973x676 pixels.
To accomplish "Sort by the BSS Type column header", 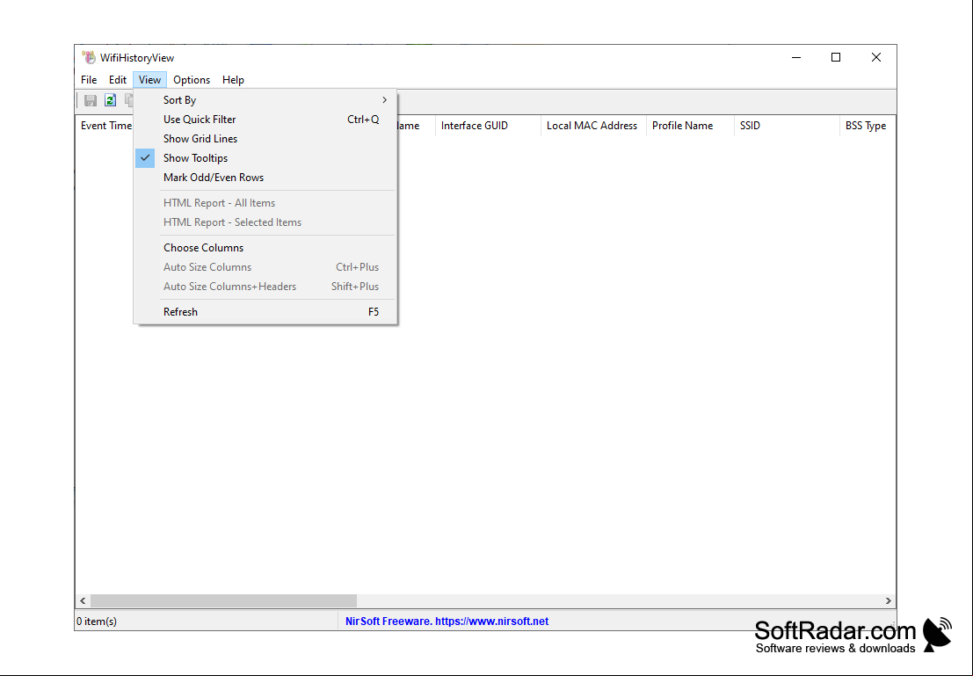I will click(x=868, y=126).
